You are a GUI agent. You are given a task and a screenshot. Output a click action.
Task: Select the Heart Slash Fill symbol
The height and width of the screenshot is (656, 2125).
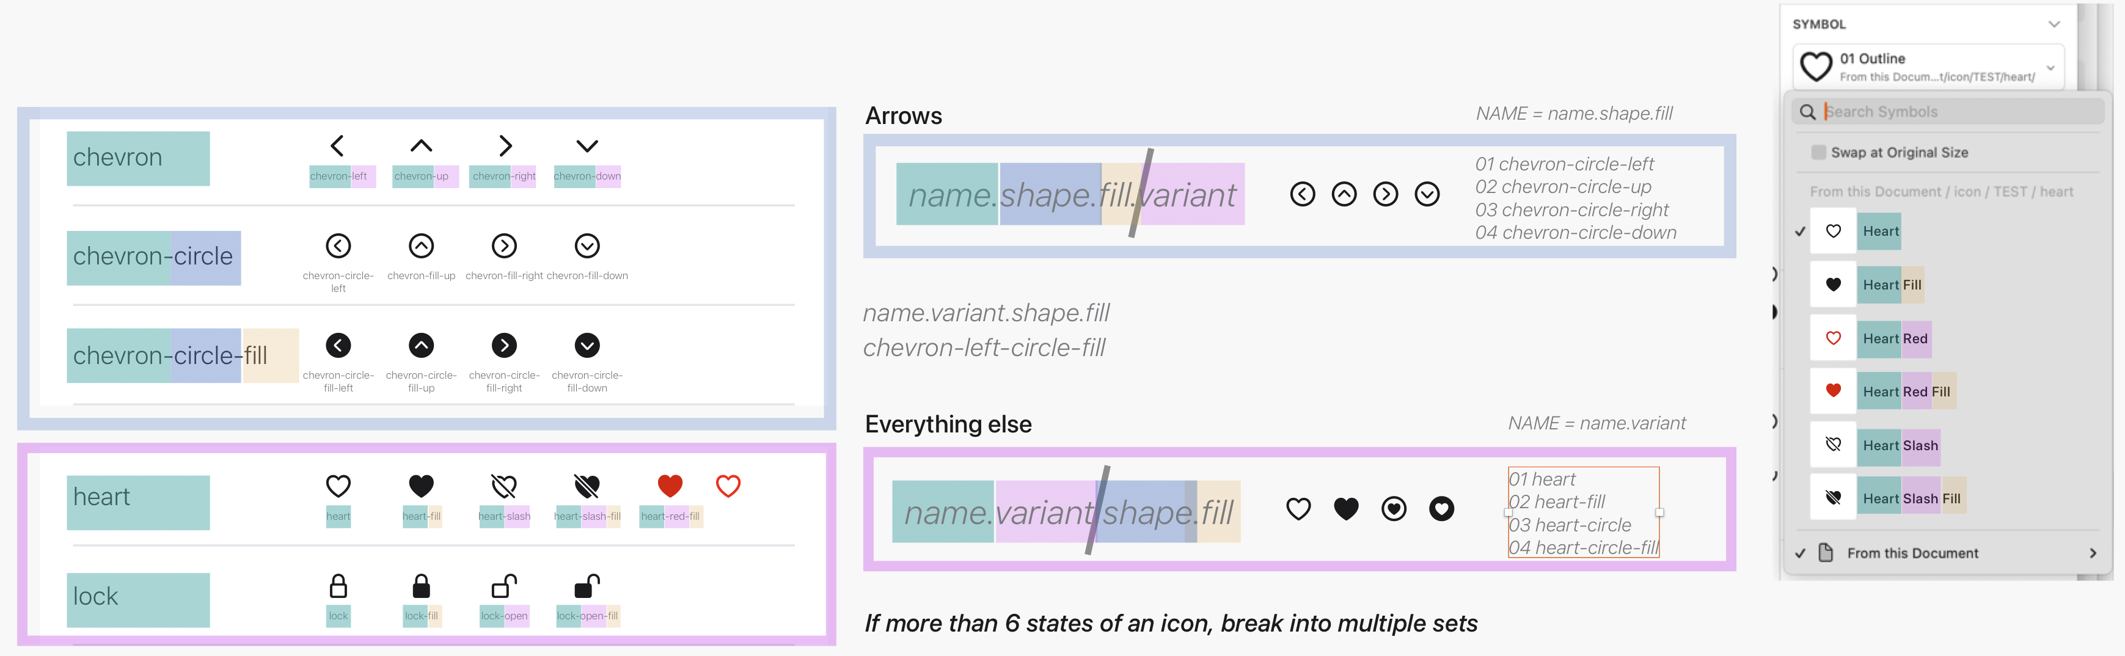pos(1911,498)
